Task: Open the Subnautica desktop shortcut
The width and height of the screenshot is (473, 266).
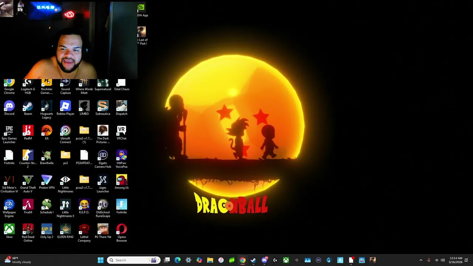Action: [103, 108]
